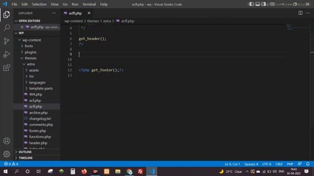Open Task View on the taskbar
The height and width of the screenshot is (176, 314).
39,172
